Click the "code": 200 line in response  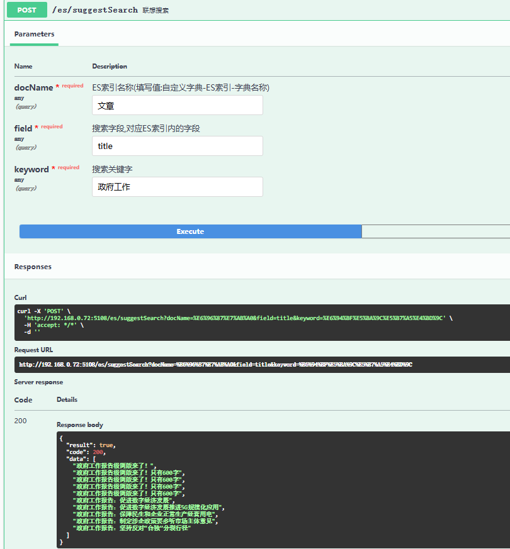(86, 452)
